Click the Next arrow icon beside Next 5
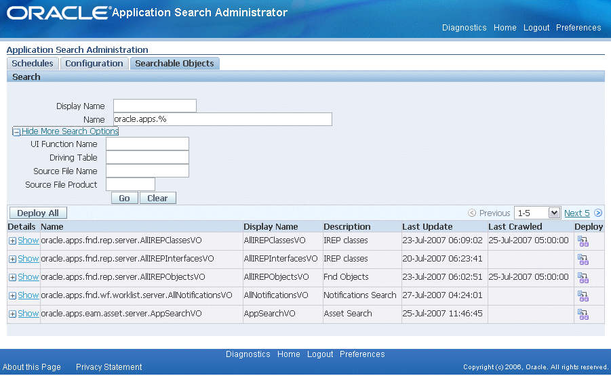The image size is (611, 376). pyautogui.click(x=598, y=213)
